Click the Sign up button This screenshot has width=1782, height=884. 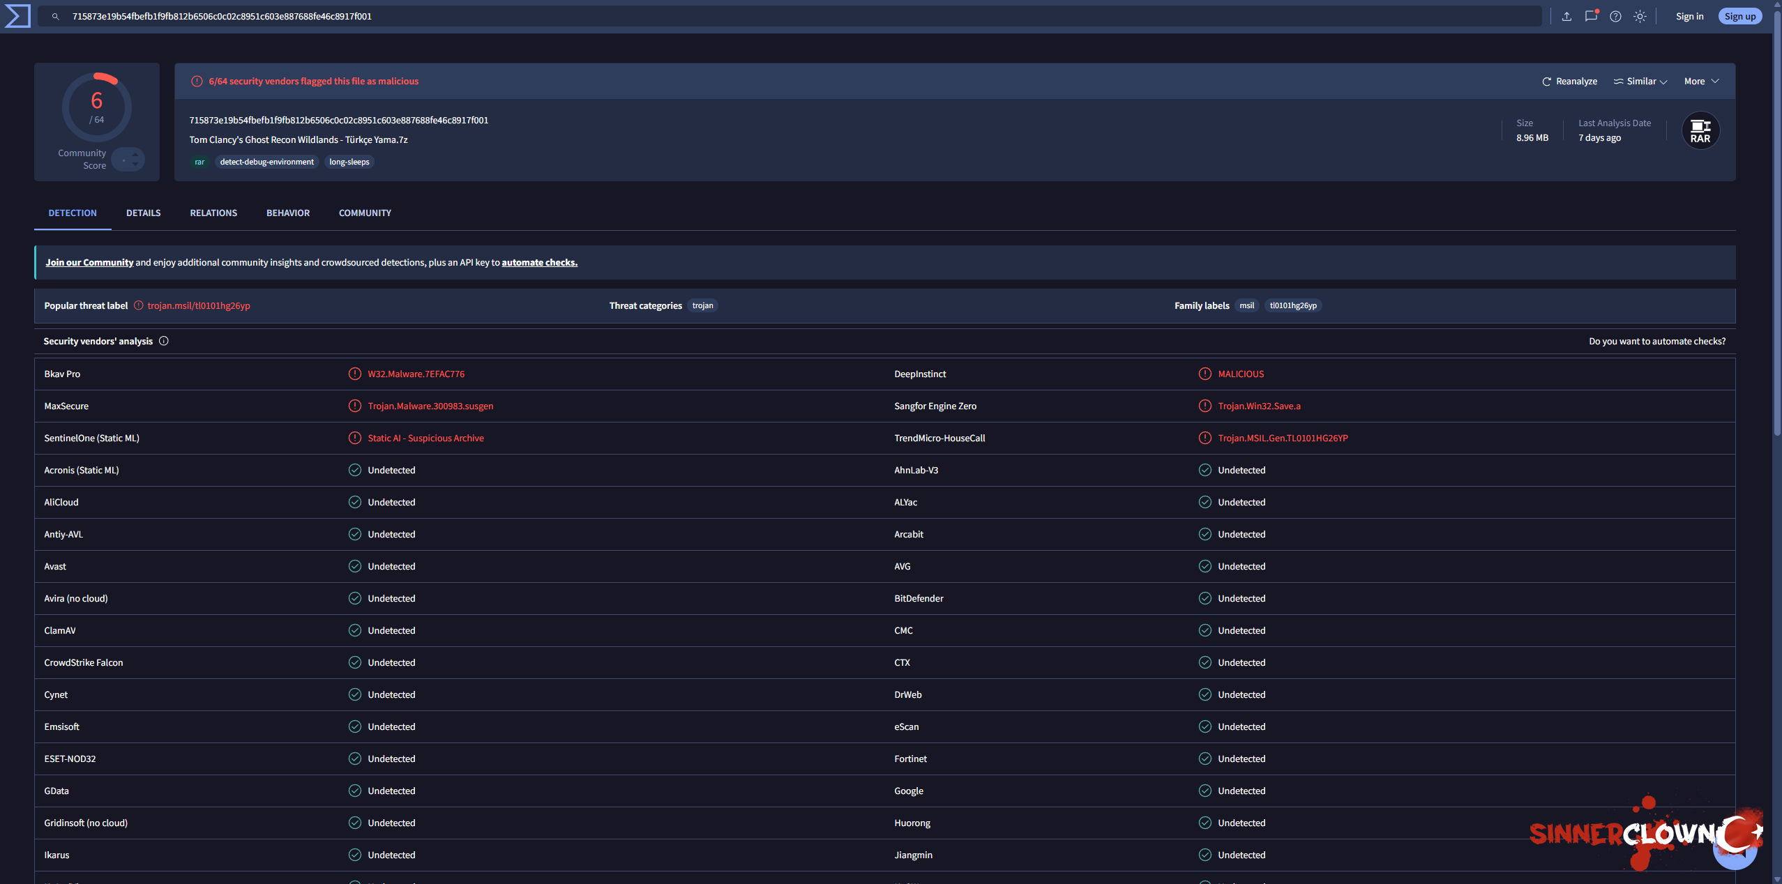tap(1740, 16)
